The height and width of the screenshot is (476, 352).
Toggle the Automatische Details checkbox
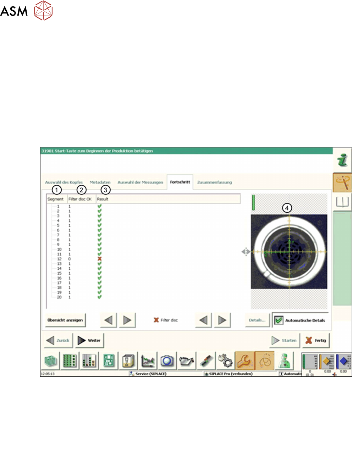279,320
